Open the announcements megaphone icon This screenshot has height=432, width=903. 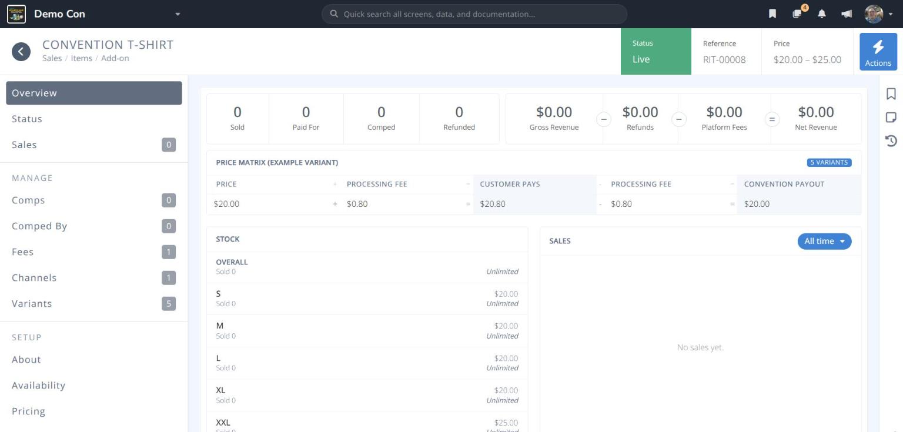pyautogui.click(x=847, y=14)
